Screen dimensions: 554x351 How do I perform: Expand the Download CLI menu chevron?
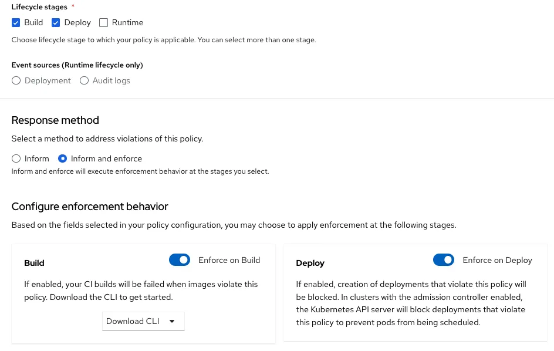172,321
